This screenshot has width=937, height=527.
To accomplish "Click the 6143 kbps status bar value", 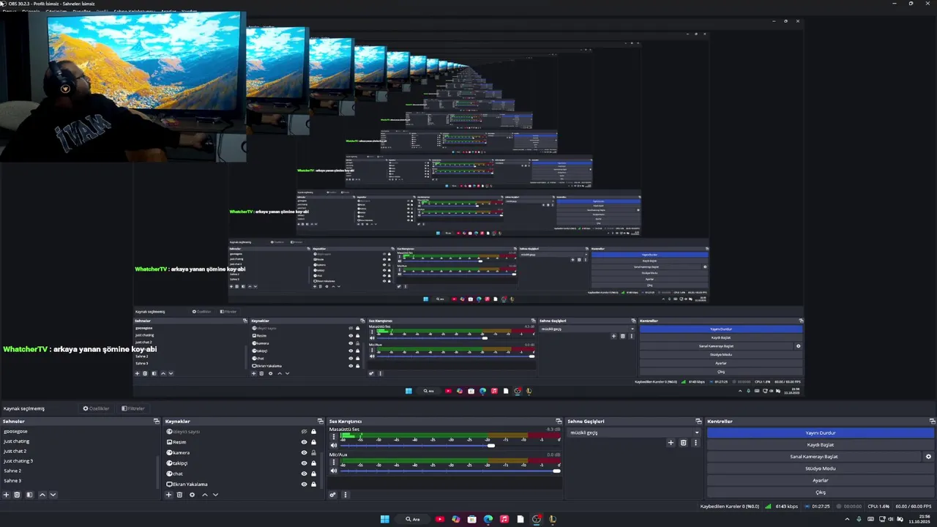I will (x=786, y=507).
